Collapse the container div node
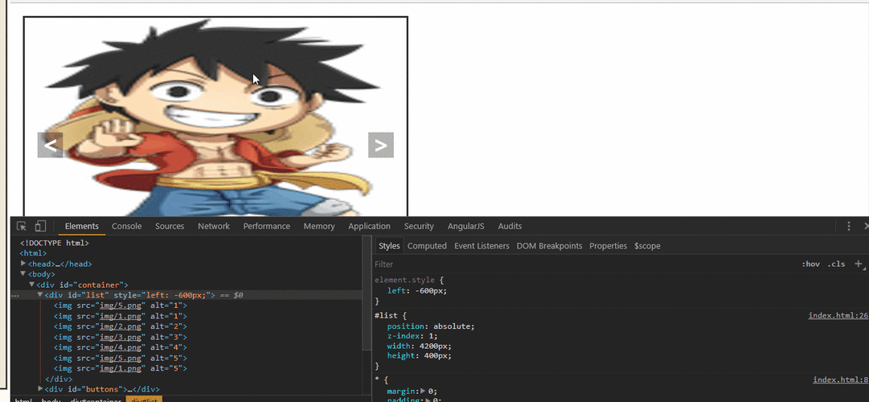 (32, 285)
